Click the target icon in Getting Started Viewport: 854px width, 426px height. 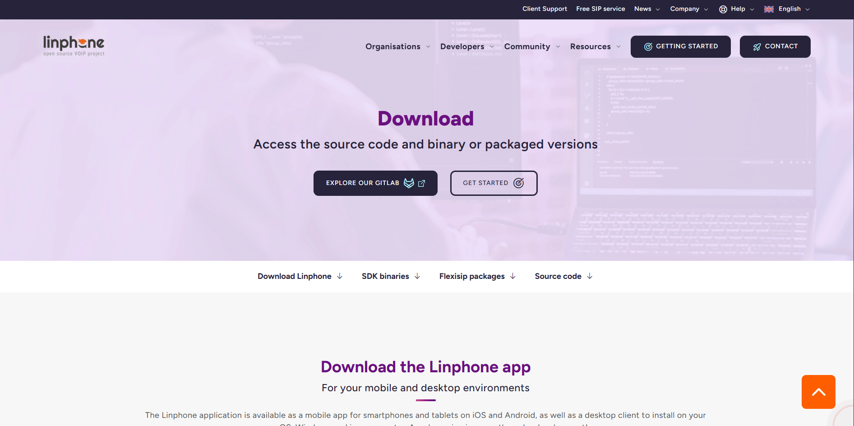[648, 46]
